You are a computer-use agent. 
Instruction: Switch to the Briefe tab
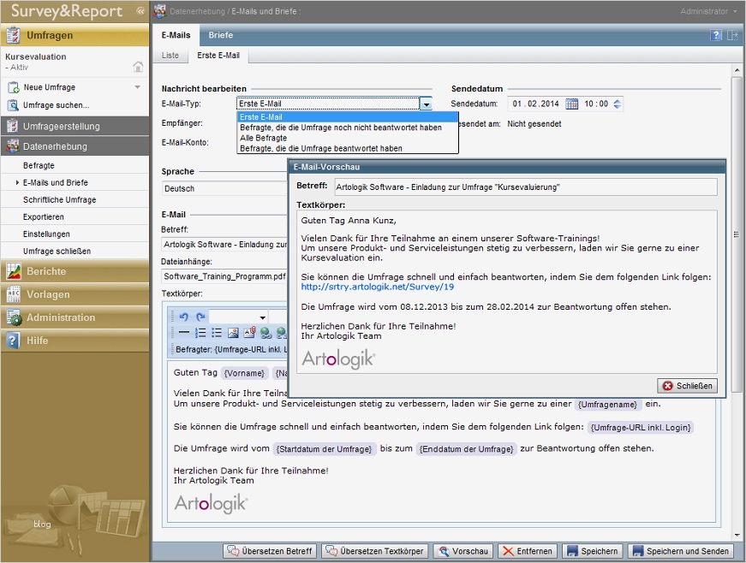(x=221, y=35)
